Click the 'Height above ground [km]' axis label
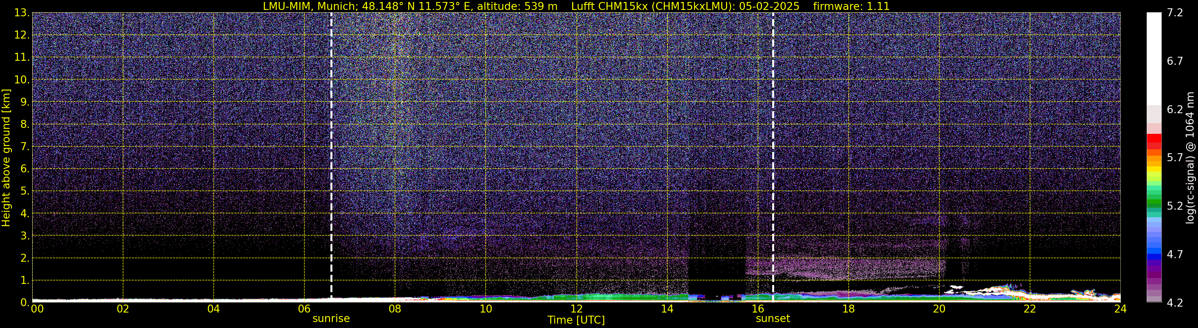Image resolution: width=1198 pixels, height=328 pixels. tap(6, 158)
